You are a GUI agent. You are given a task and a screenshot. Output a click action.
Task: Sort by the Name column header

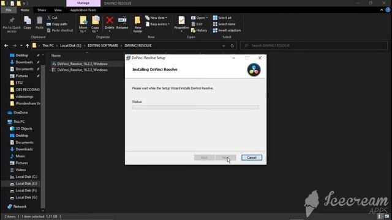(x=56, y=56)
